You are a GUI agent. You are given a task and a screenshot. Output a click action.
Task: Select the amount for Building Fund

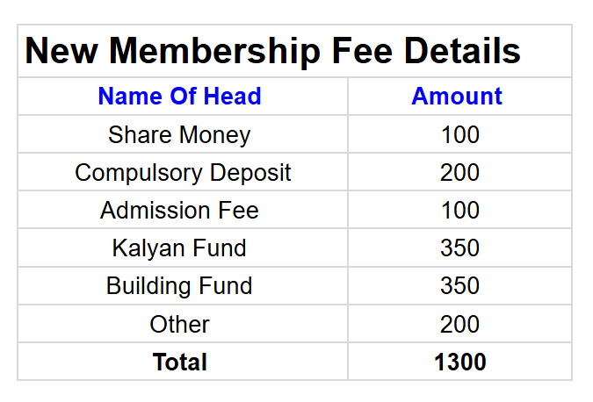point(459,286)
